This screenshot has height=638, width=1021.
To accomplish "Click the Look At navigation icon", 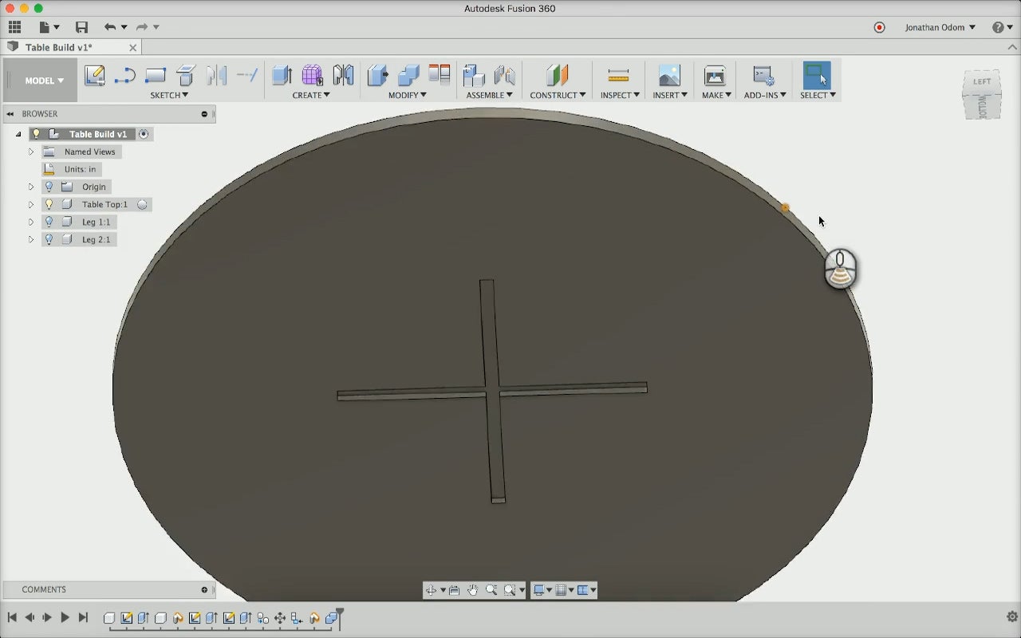I will point(454,590).
